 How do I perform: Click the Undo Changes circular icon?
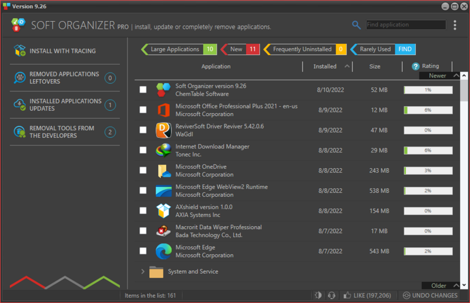pyautogui.click(x=406, y=295)
